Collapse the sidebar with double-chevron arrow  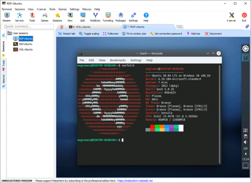click(x=4, y=36)
